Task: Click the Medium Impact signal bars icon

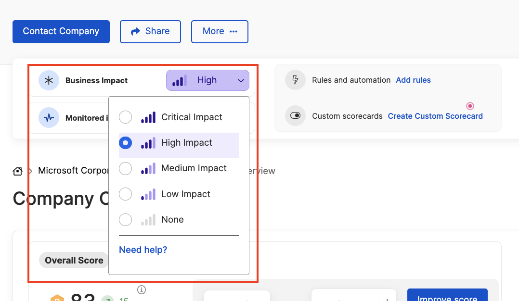Action: pyautogui.click(x=148, y=168)
